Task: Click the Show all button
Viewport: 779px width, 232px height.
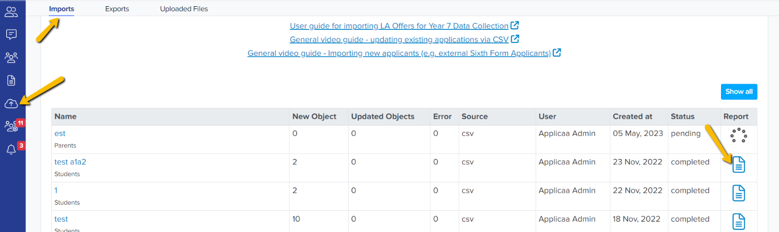Action: (x=739, y=91)
